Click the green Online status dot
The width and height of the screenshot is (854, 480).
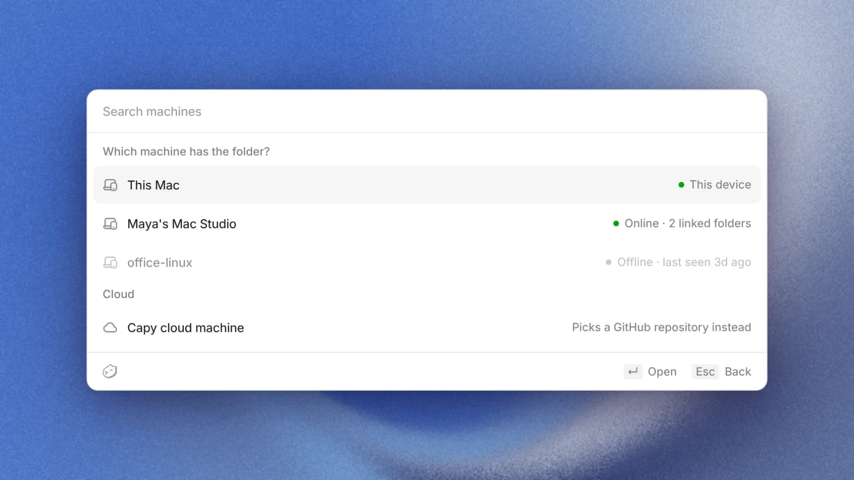616,223
